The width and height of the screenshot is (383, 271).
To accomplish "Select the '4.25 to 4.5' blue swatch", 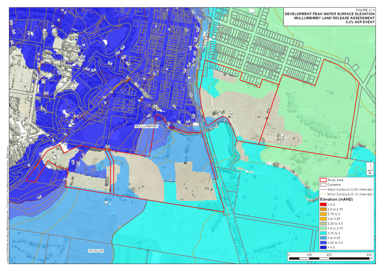I will coord(323,243).
